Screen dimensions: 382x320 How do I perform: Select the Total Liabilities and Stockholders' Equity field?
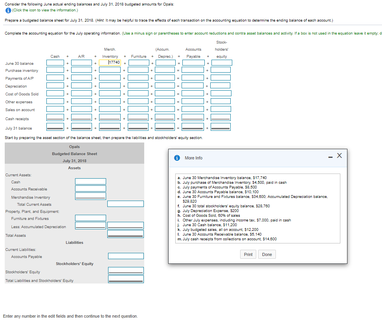click(126, 279)
